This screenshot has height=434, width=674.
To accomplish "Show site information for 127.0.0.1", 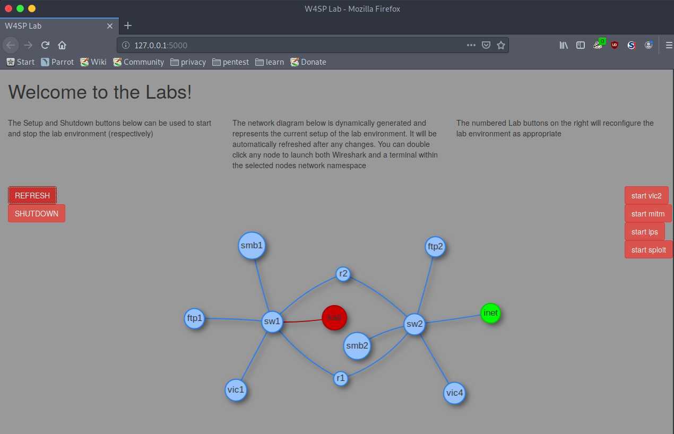I will [x=125, y=45].
